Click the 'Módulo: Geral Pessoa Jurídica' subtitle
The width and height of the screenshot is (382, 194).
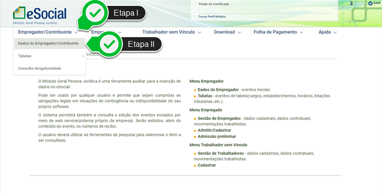[x=35, y=23]
